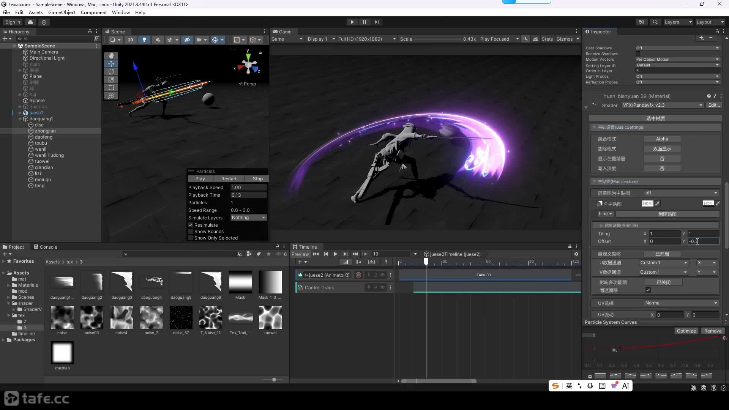Click the Remove curve button
This screenshot has height=410, width=729.
pos(713,331)
